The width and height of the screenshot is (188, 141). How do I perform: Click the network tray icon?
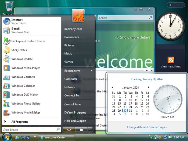[166, 137]
